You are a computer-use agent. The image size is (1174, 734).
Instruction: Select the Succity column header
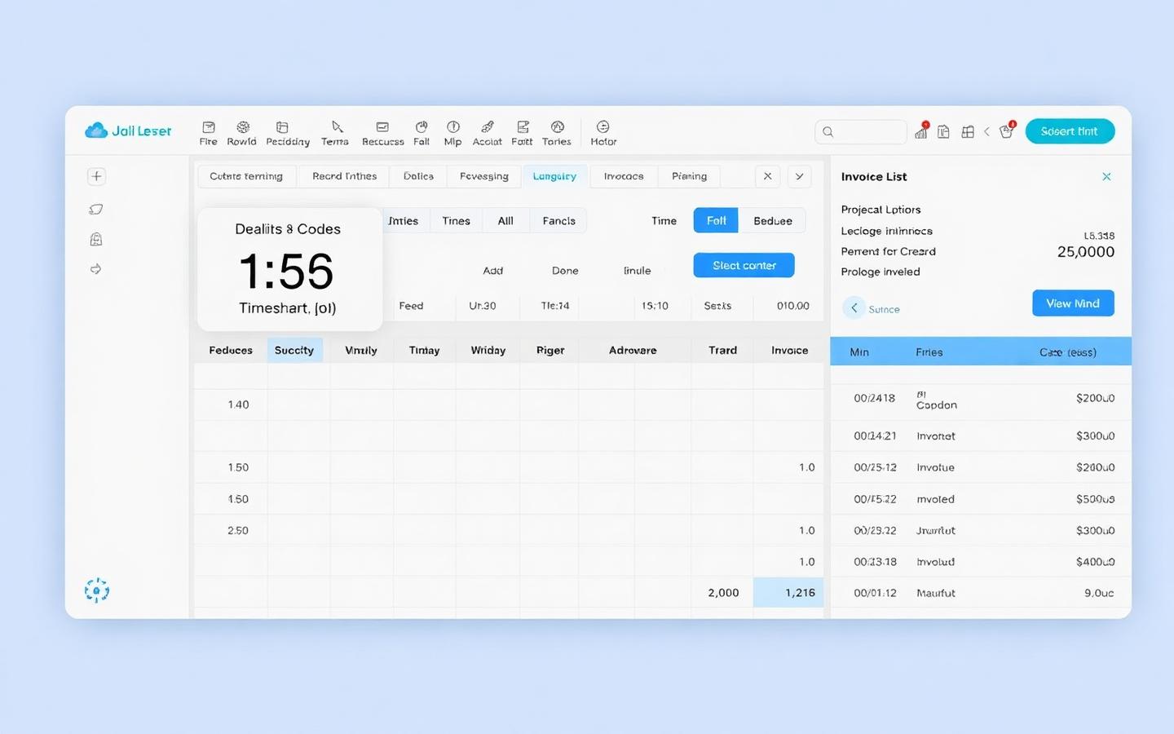click(294, 350)
